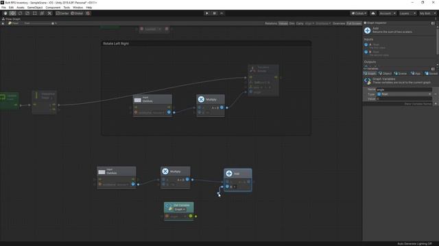Switch to Scene variables tab
The height and width of the screenshot is (246, 439).
pyautogui.click(x=401, y=73)
